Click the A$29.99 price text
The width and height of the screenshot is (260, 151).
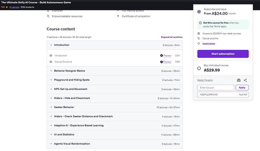[212, 70]
